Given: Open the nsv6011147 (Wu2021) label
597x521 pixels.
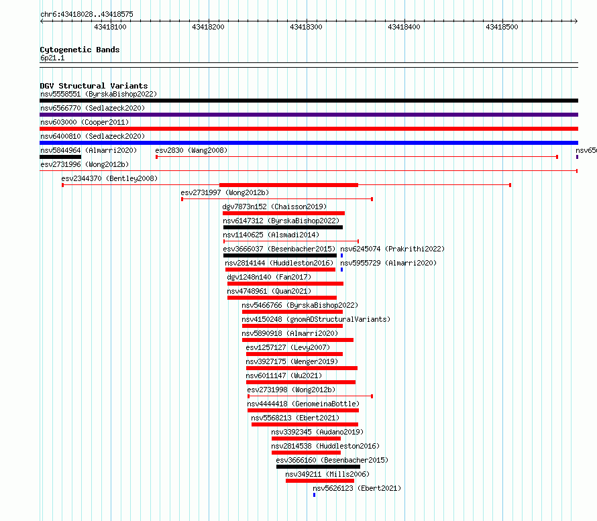Looking at the screenshot, I should [x=284, y=375].
